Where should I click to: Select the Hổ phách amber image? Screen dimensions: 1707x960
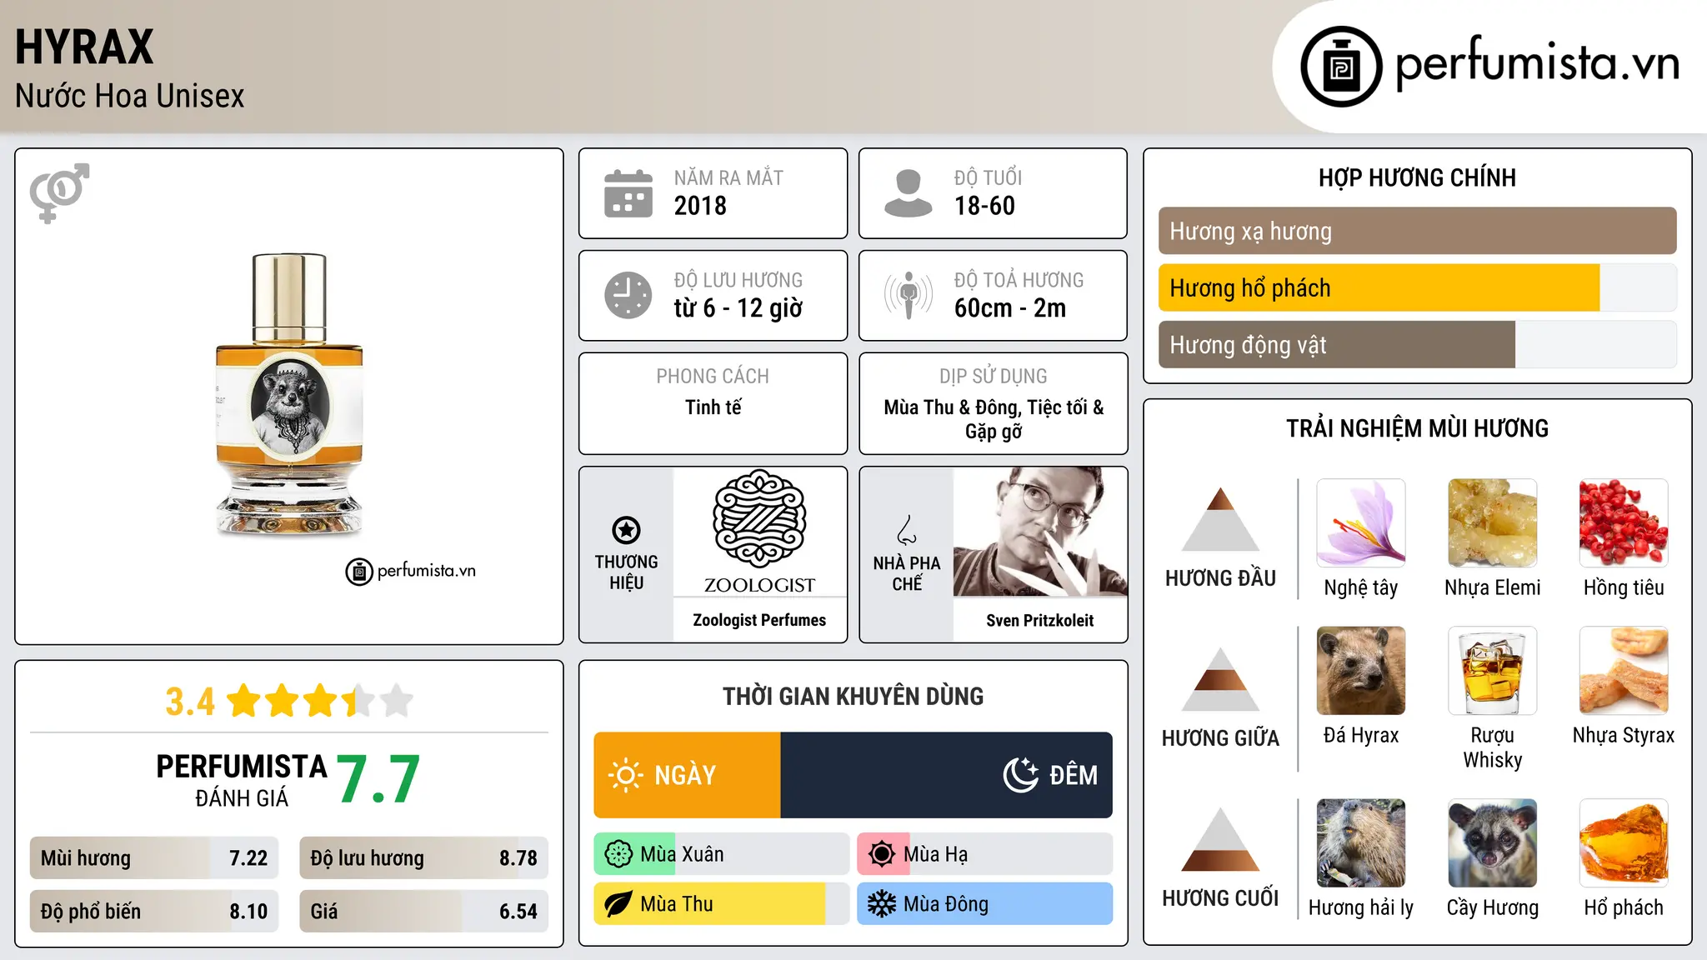1624,843
